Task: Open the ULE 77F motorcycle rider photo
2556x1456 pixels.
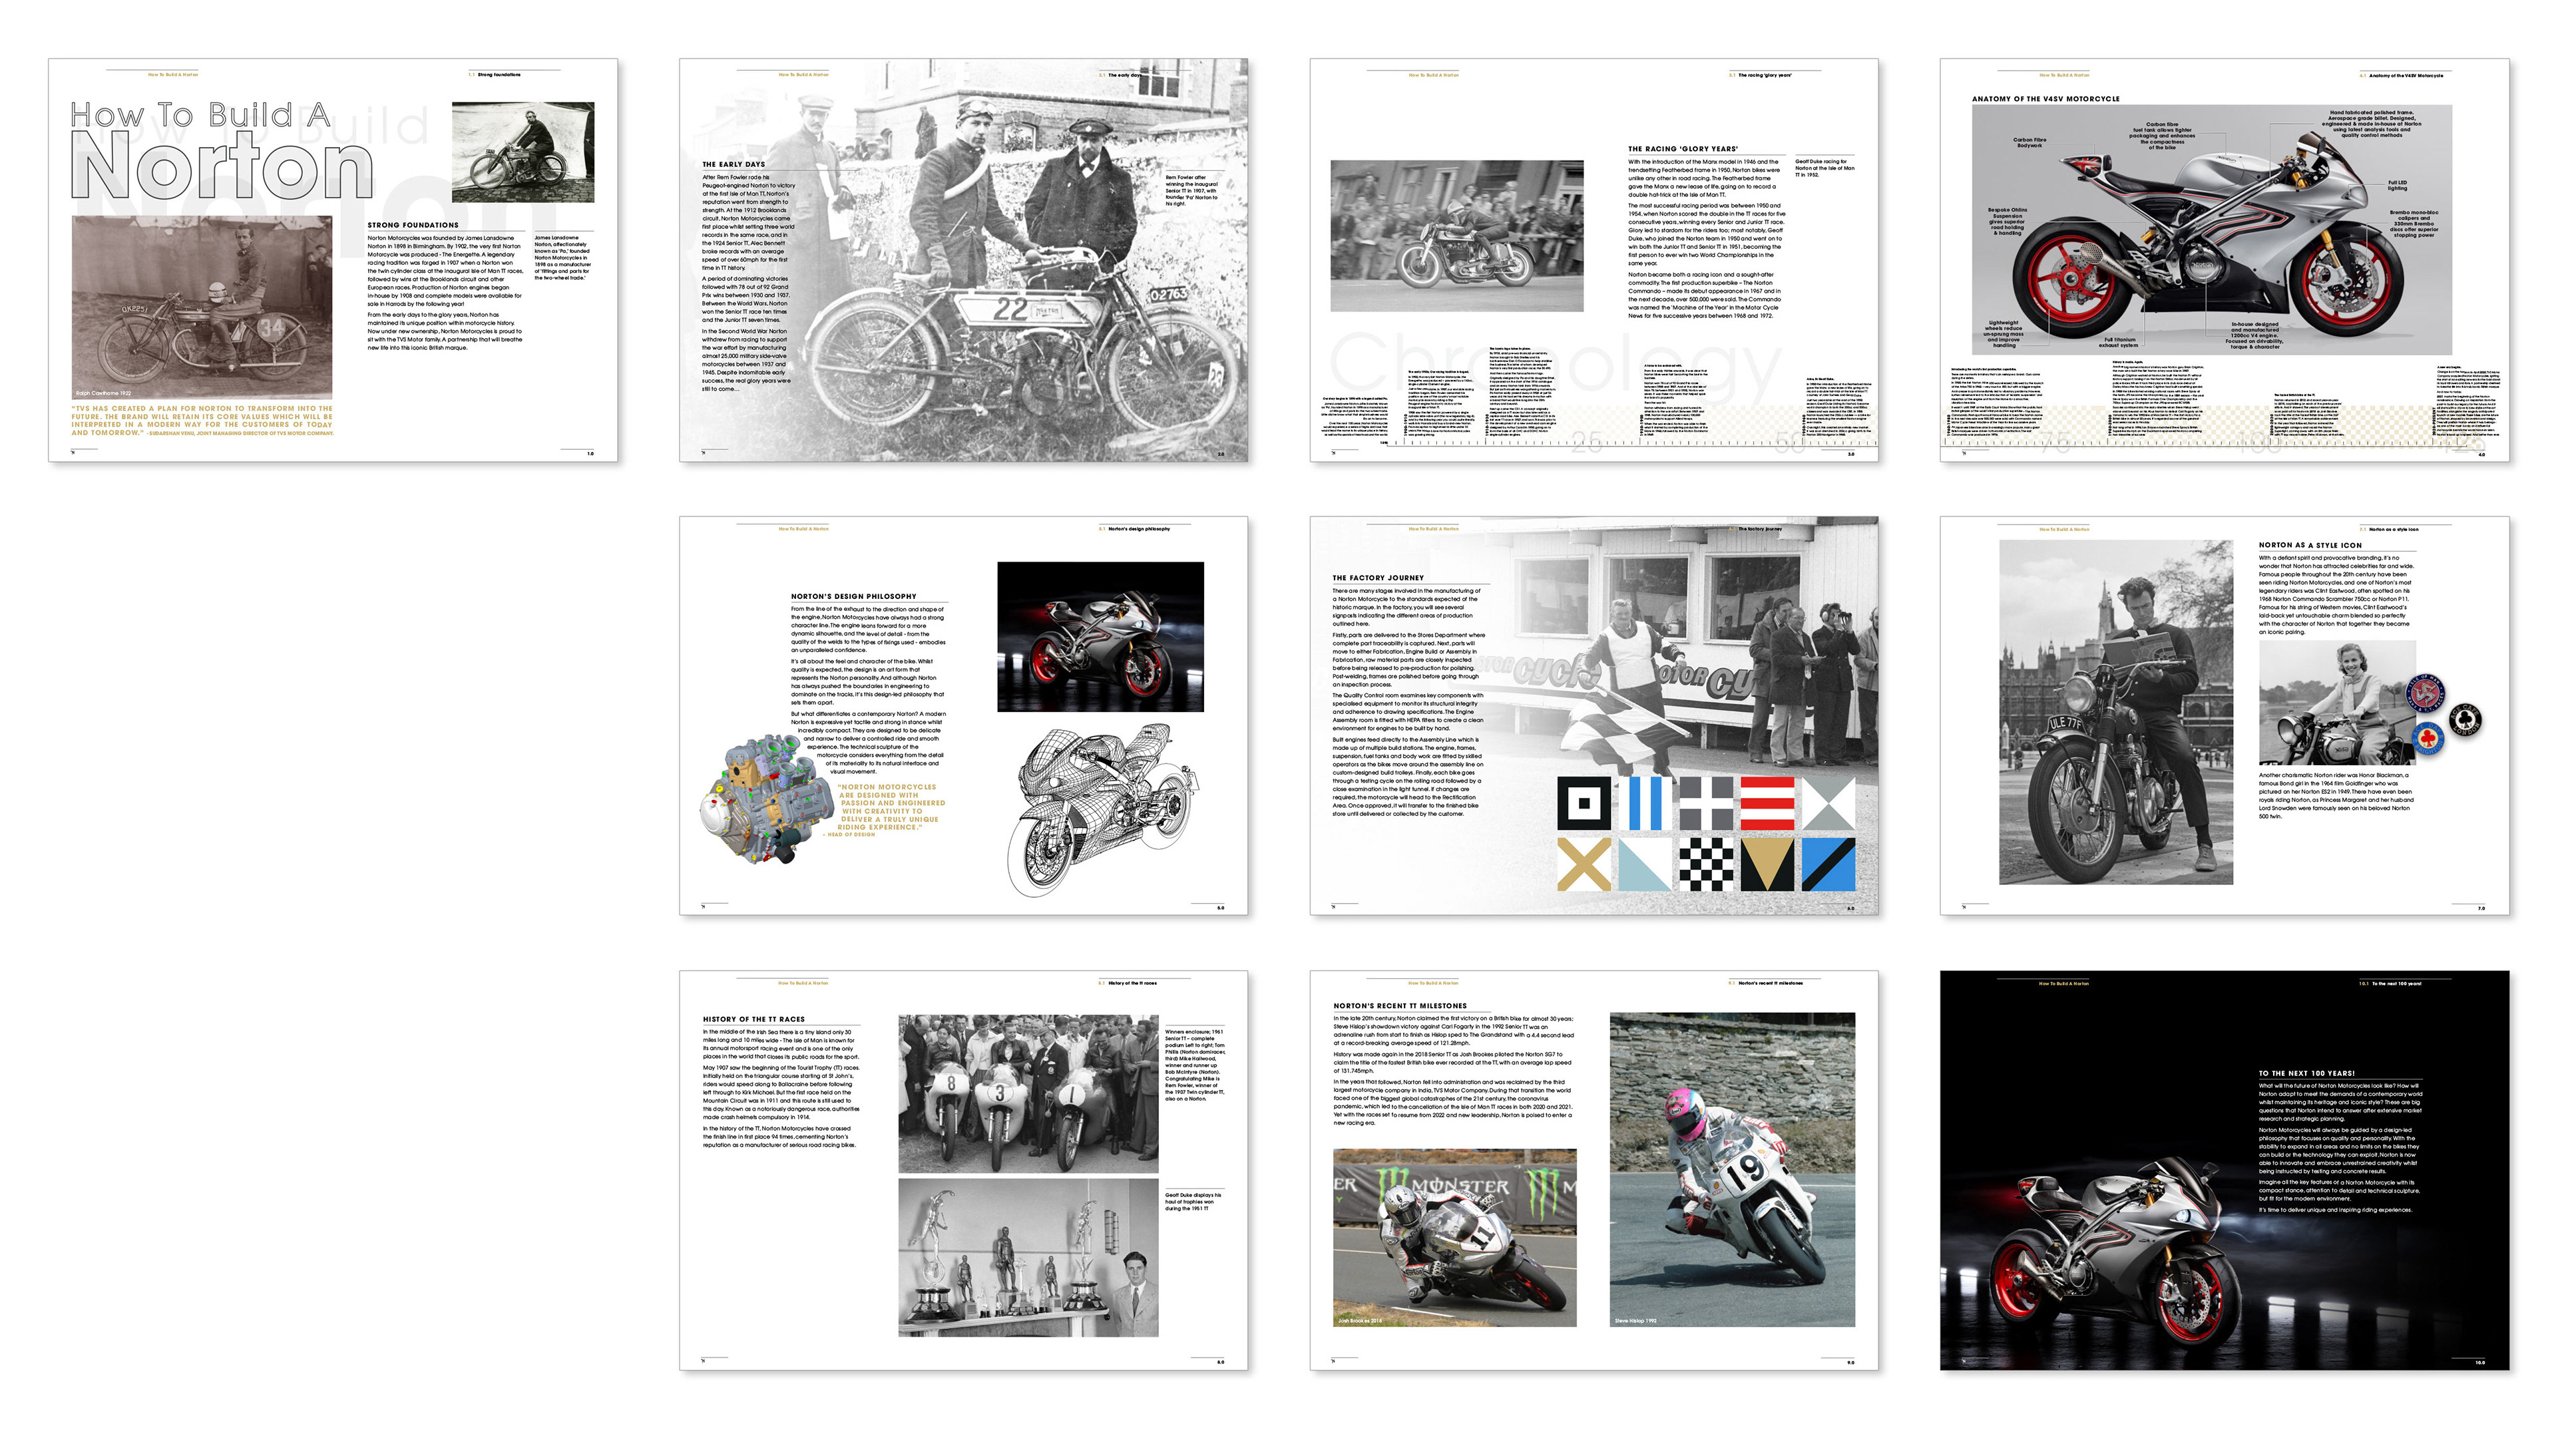Action: [2116, 712]
